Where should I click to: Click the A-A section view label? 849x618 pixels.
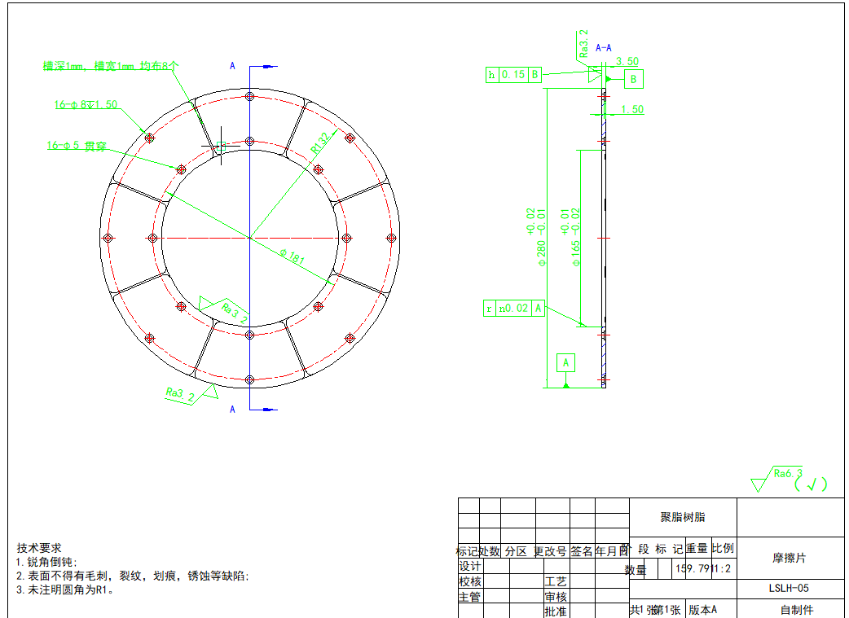pos(605,48)
